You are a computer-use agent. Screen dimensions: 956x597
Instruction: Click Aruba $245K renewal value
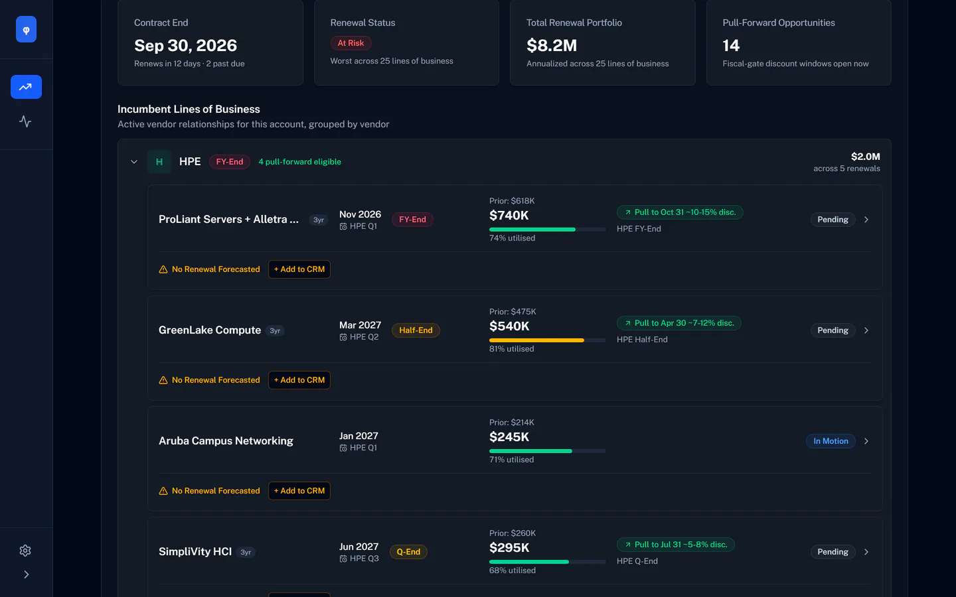(509, 437)
